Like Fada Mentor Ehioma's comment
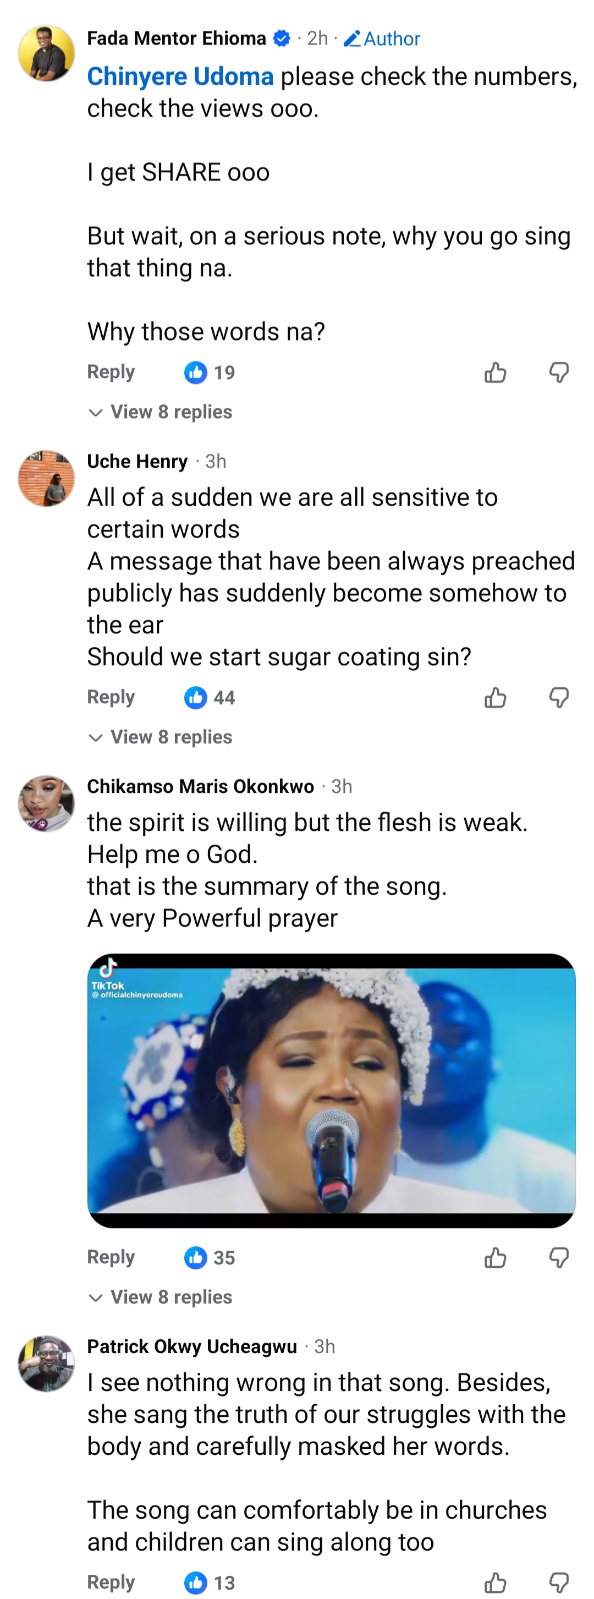This screenshot has width=594, height=1599. pyautogui.click(x=494, y=373)
